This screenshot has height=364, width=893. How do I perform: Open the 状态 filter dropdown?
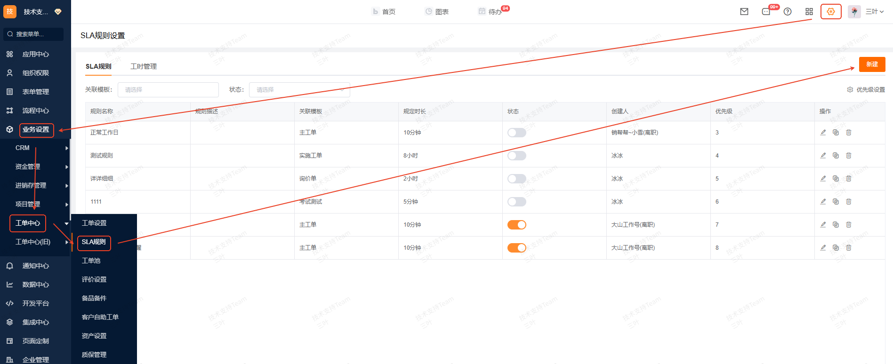click(299, 90)
